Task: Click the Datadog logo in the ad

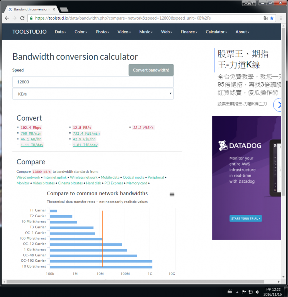Action: pos(240,145)
